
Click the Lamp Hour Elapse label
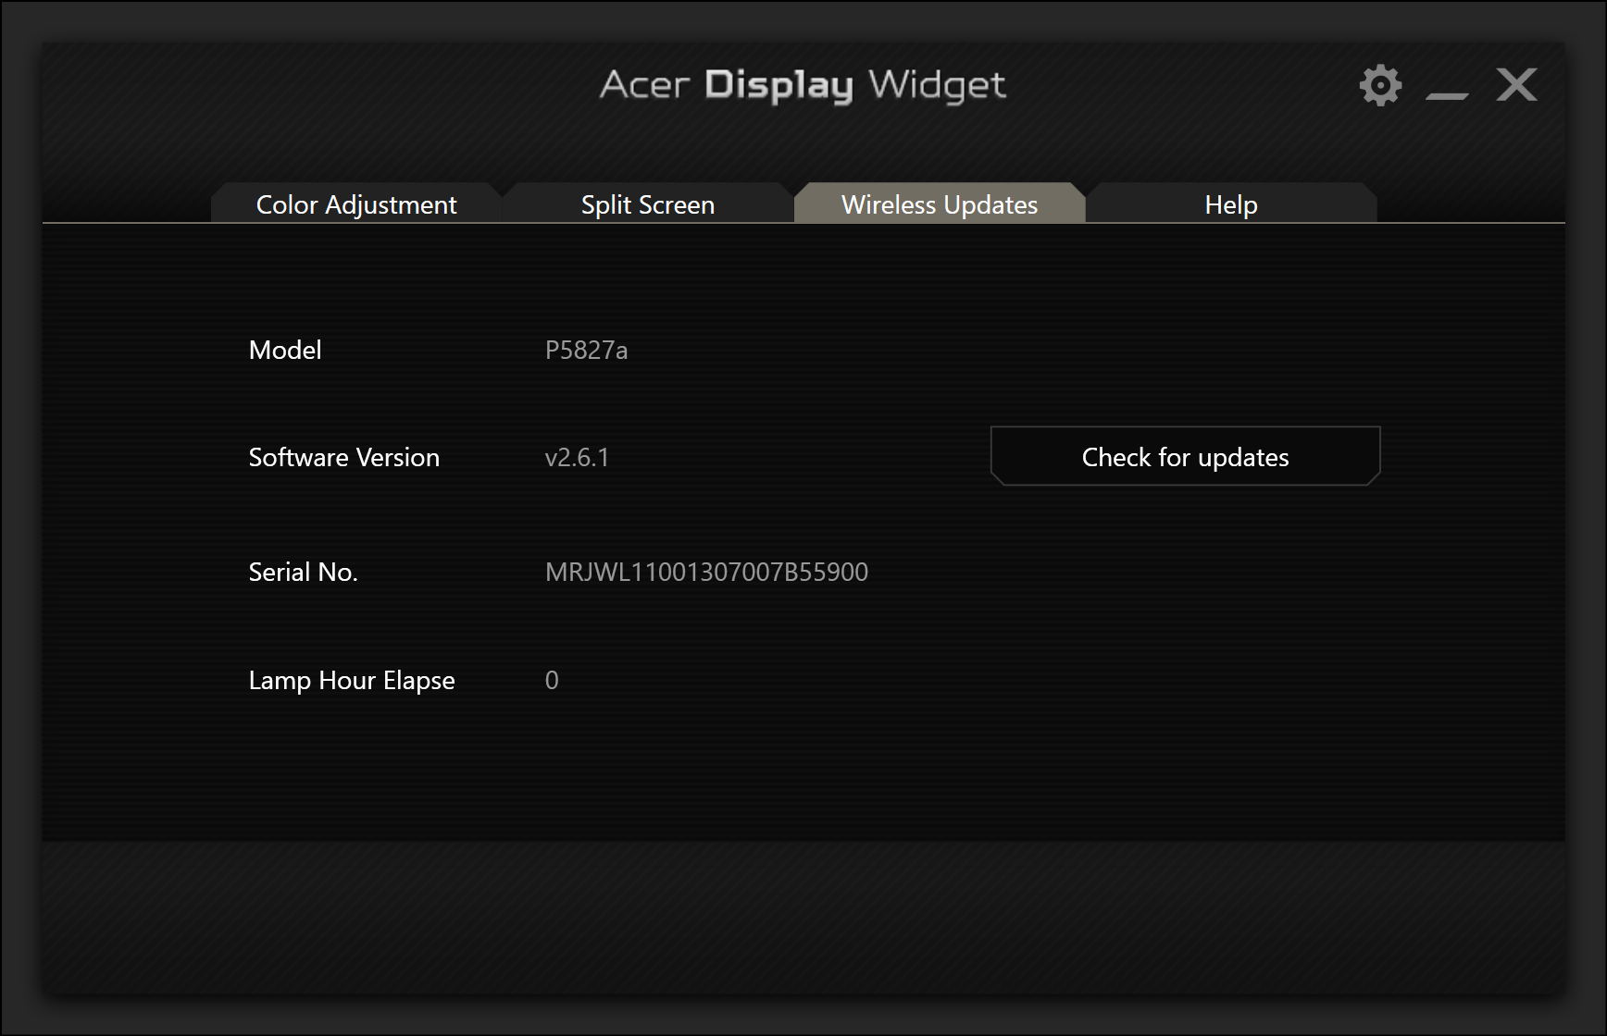351,680
